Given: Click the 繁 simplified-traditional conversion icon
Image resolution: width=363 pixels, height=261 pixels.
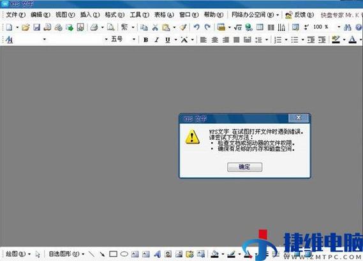Looking at the screenshot, I should coord(124,27).
